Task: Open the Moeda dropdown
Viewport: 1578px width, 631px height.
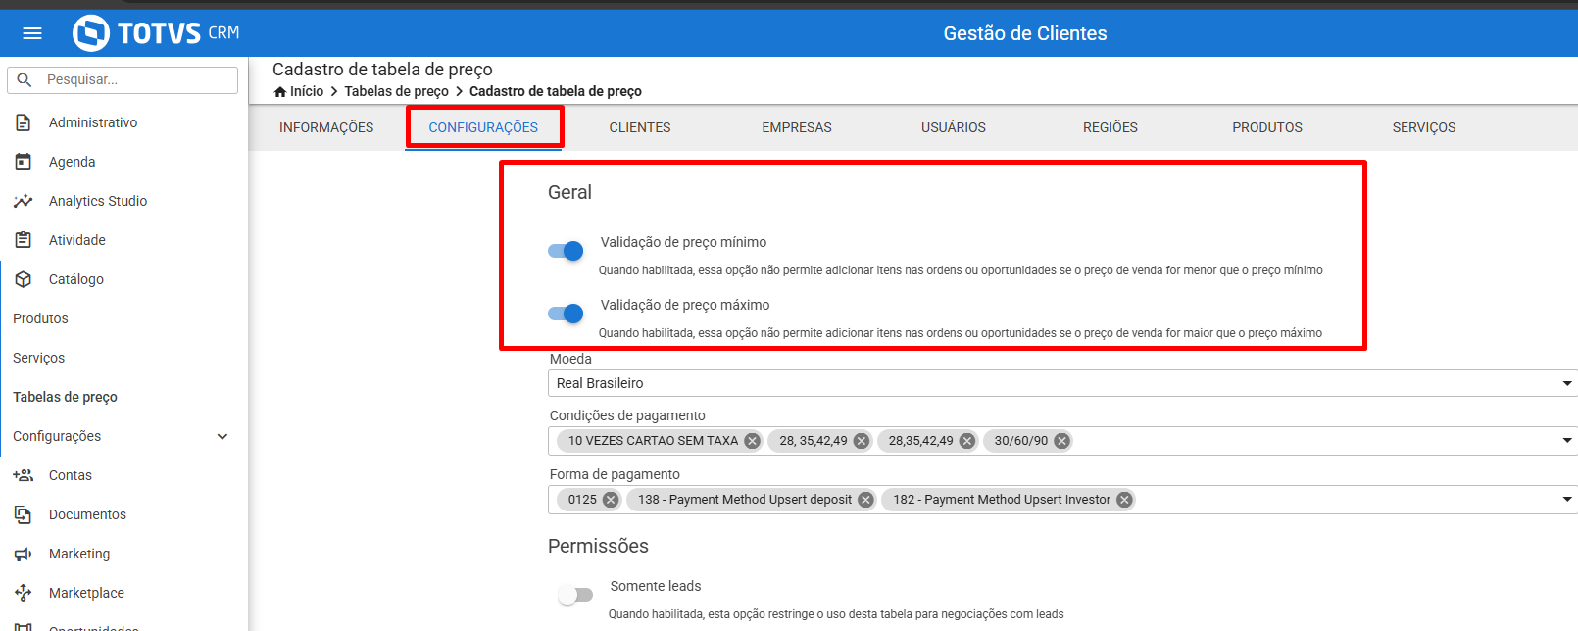Action: (1062, 383)
